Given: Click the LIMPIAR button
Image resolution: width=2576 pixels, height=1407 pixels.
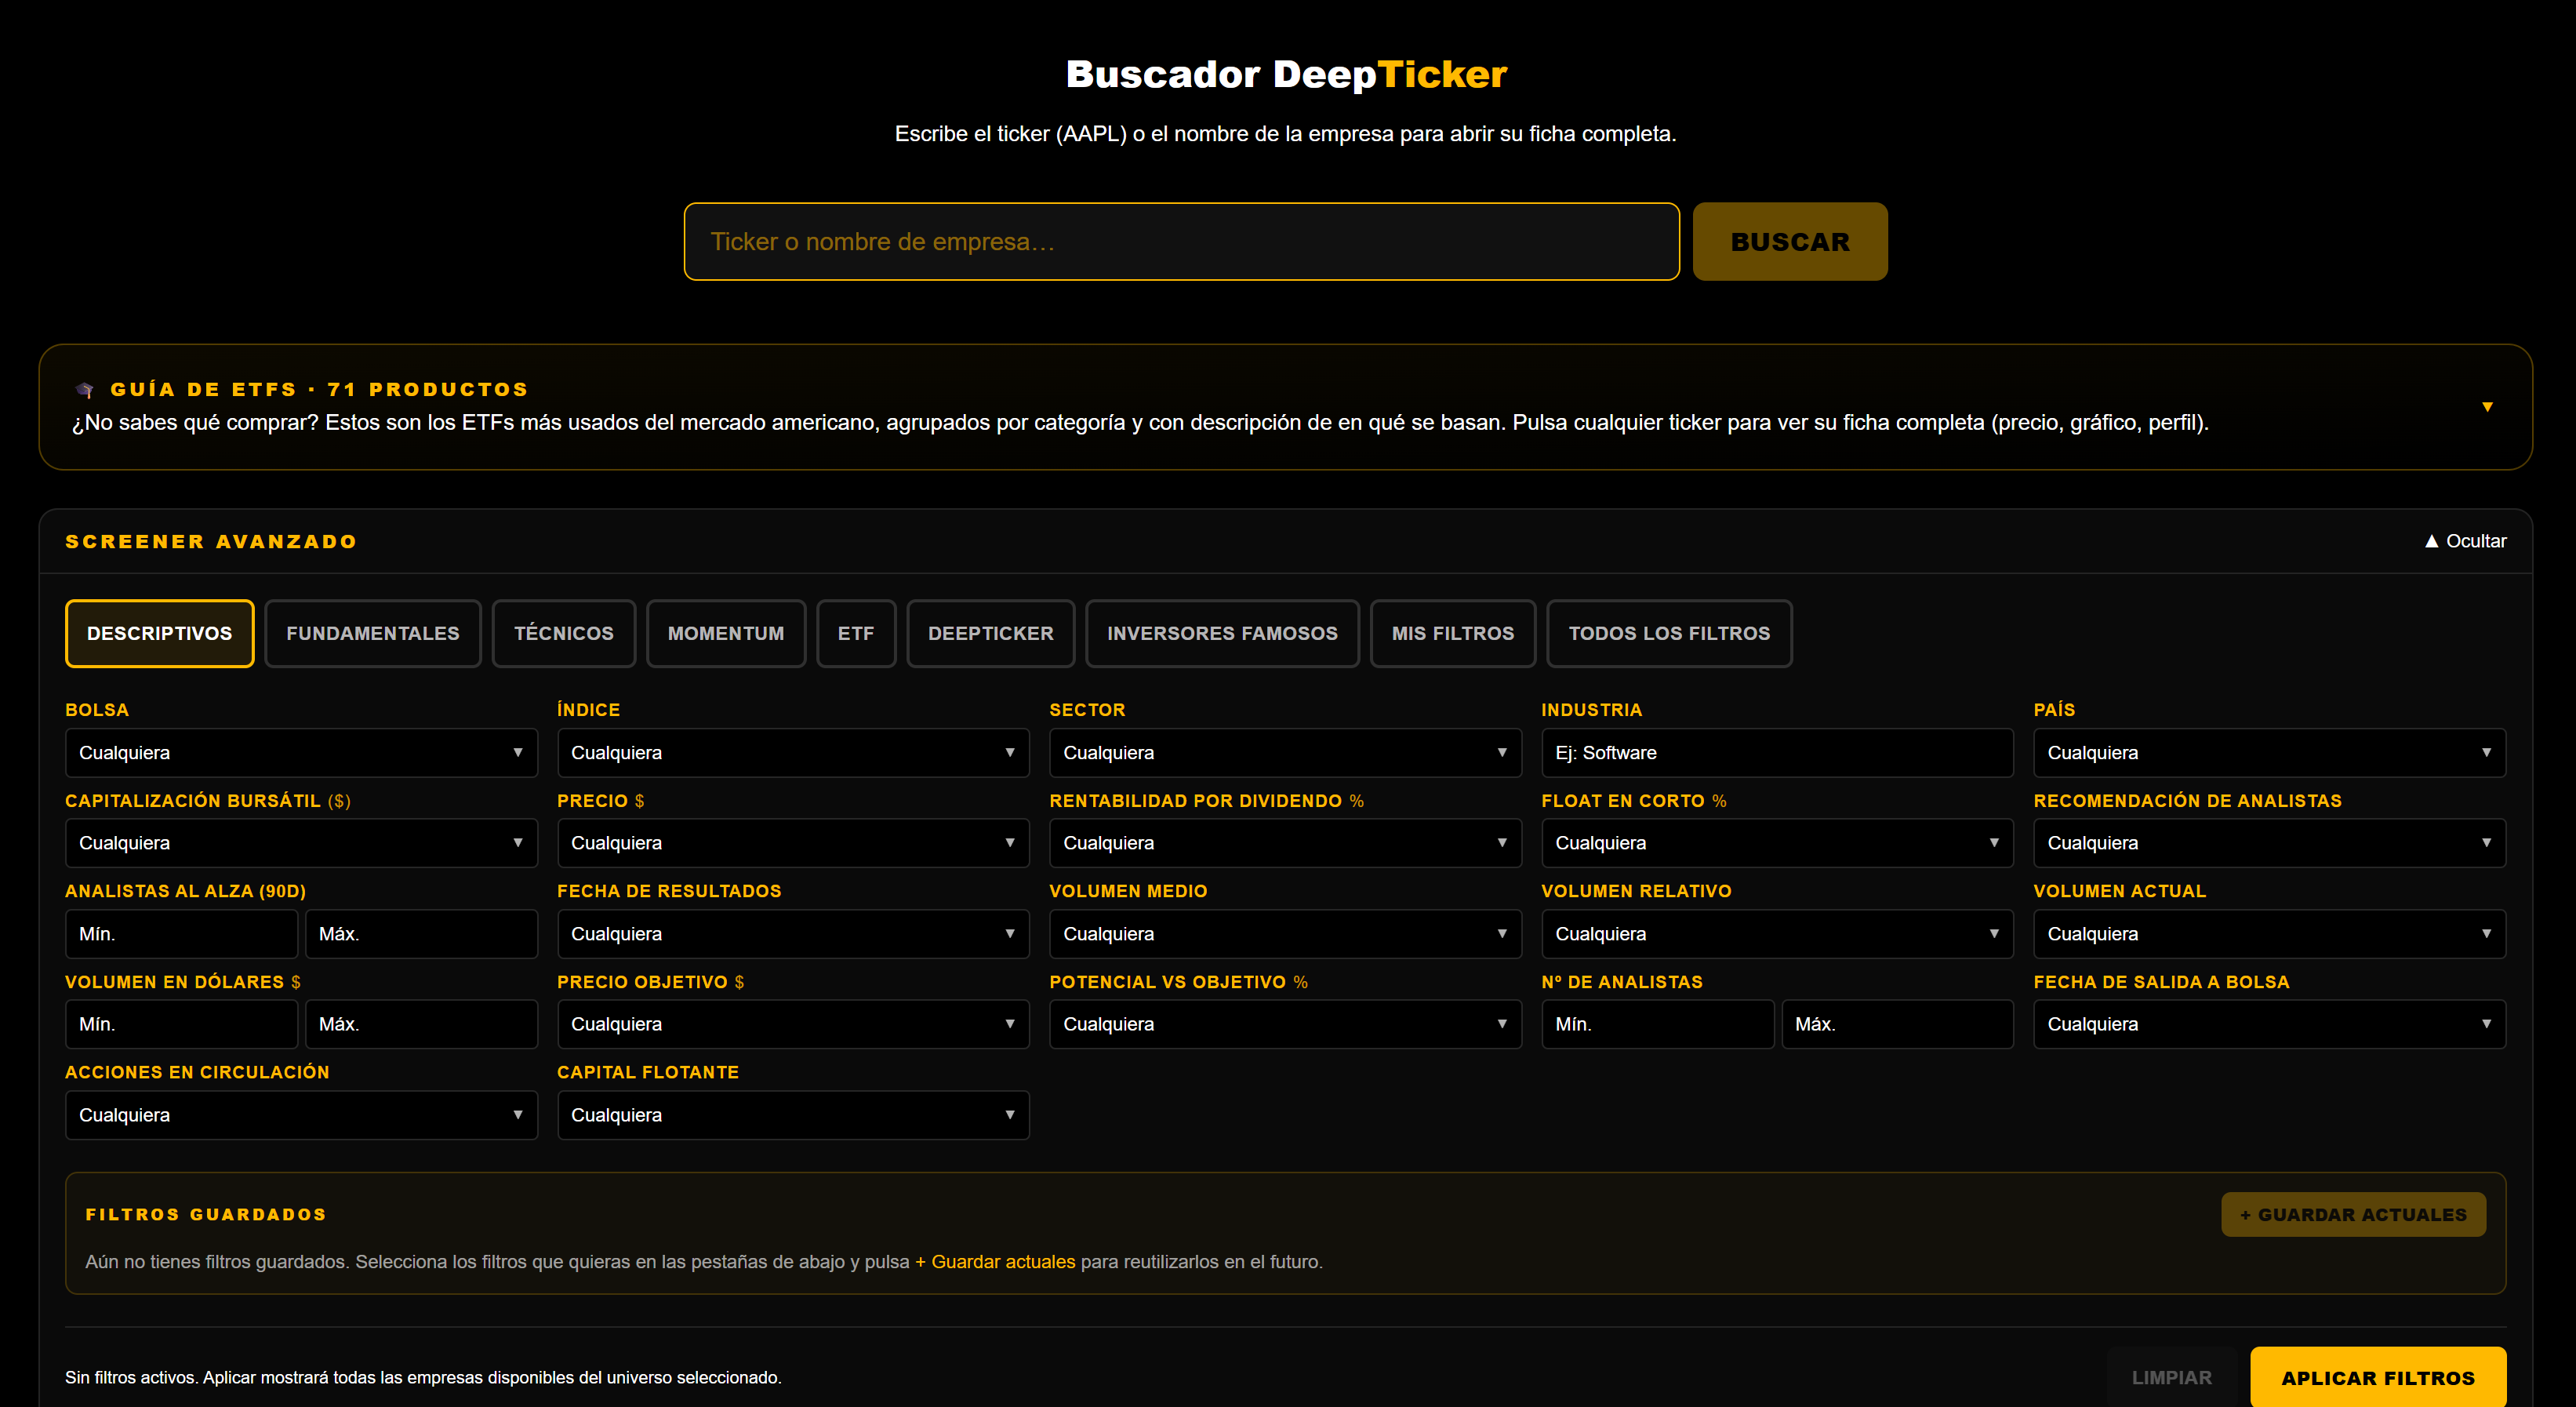Looking at the screenshot, I should point(2171,1378).
